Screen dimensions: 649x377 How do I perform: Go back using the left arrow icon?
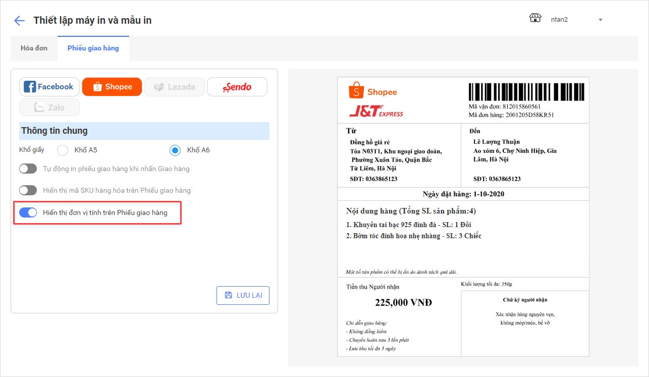point(19,21)
